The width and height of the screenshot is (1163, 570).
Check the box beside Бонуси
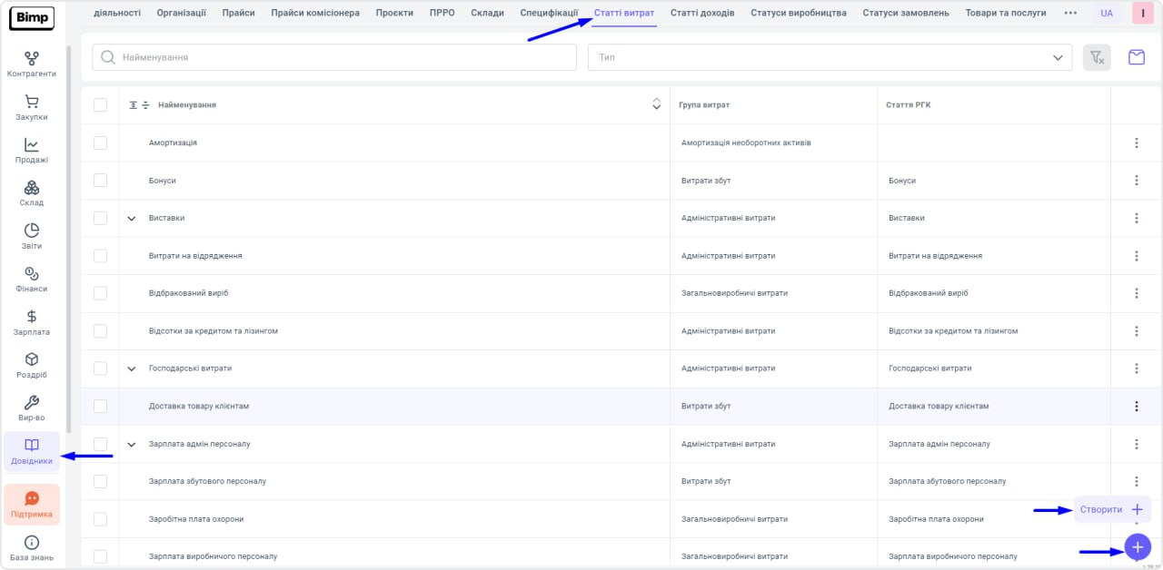100,181
